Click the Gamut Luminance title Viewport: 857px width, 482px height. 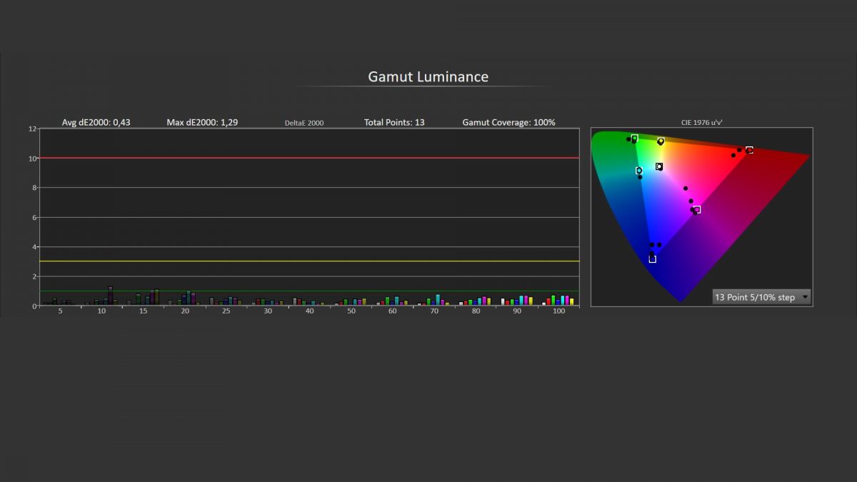click(428, 76)
